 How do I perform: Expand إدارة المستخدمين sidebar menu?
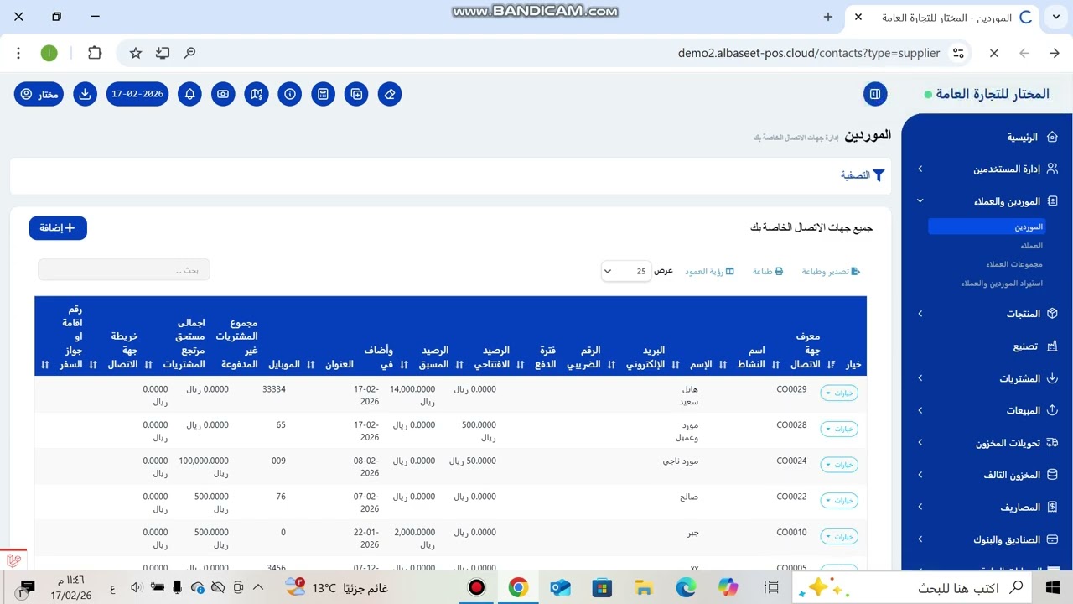987,169
